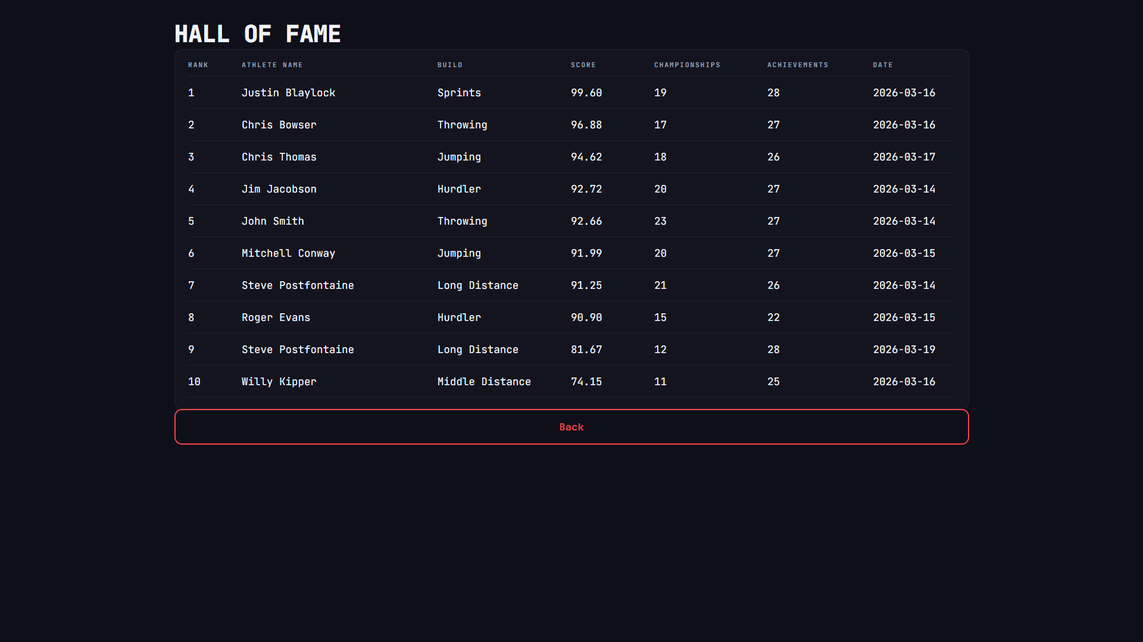The width and height of the screenshot is (1143, 642).
Task: Click championships value 15 for Roger Evans
Action: (x=660, y=317)
